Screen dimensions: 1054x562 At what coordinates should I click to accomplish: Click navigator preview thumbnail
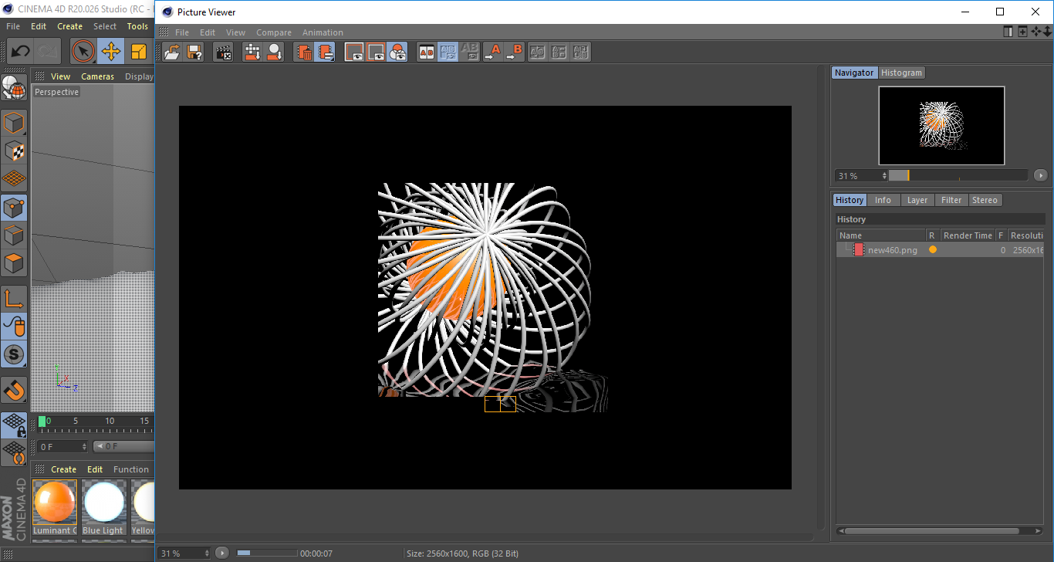(x=941, y=126)
